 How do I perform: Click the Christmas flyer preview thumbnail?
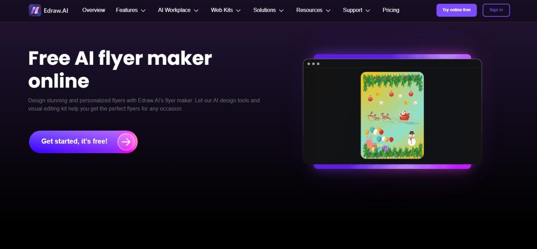392,115
